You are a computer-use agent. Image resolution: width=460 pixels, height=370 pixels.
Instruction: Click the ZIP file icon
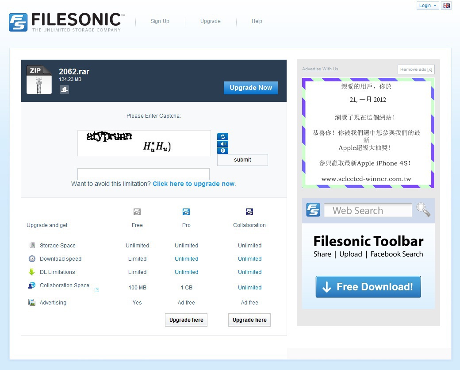tap(39, 80)
